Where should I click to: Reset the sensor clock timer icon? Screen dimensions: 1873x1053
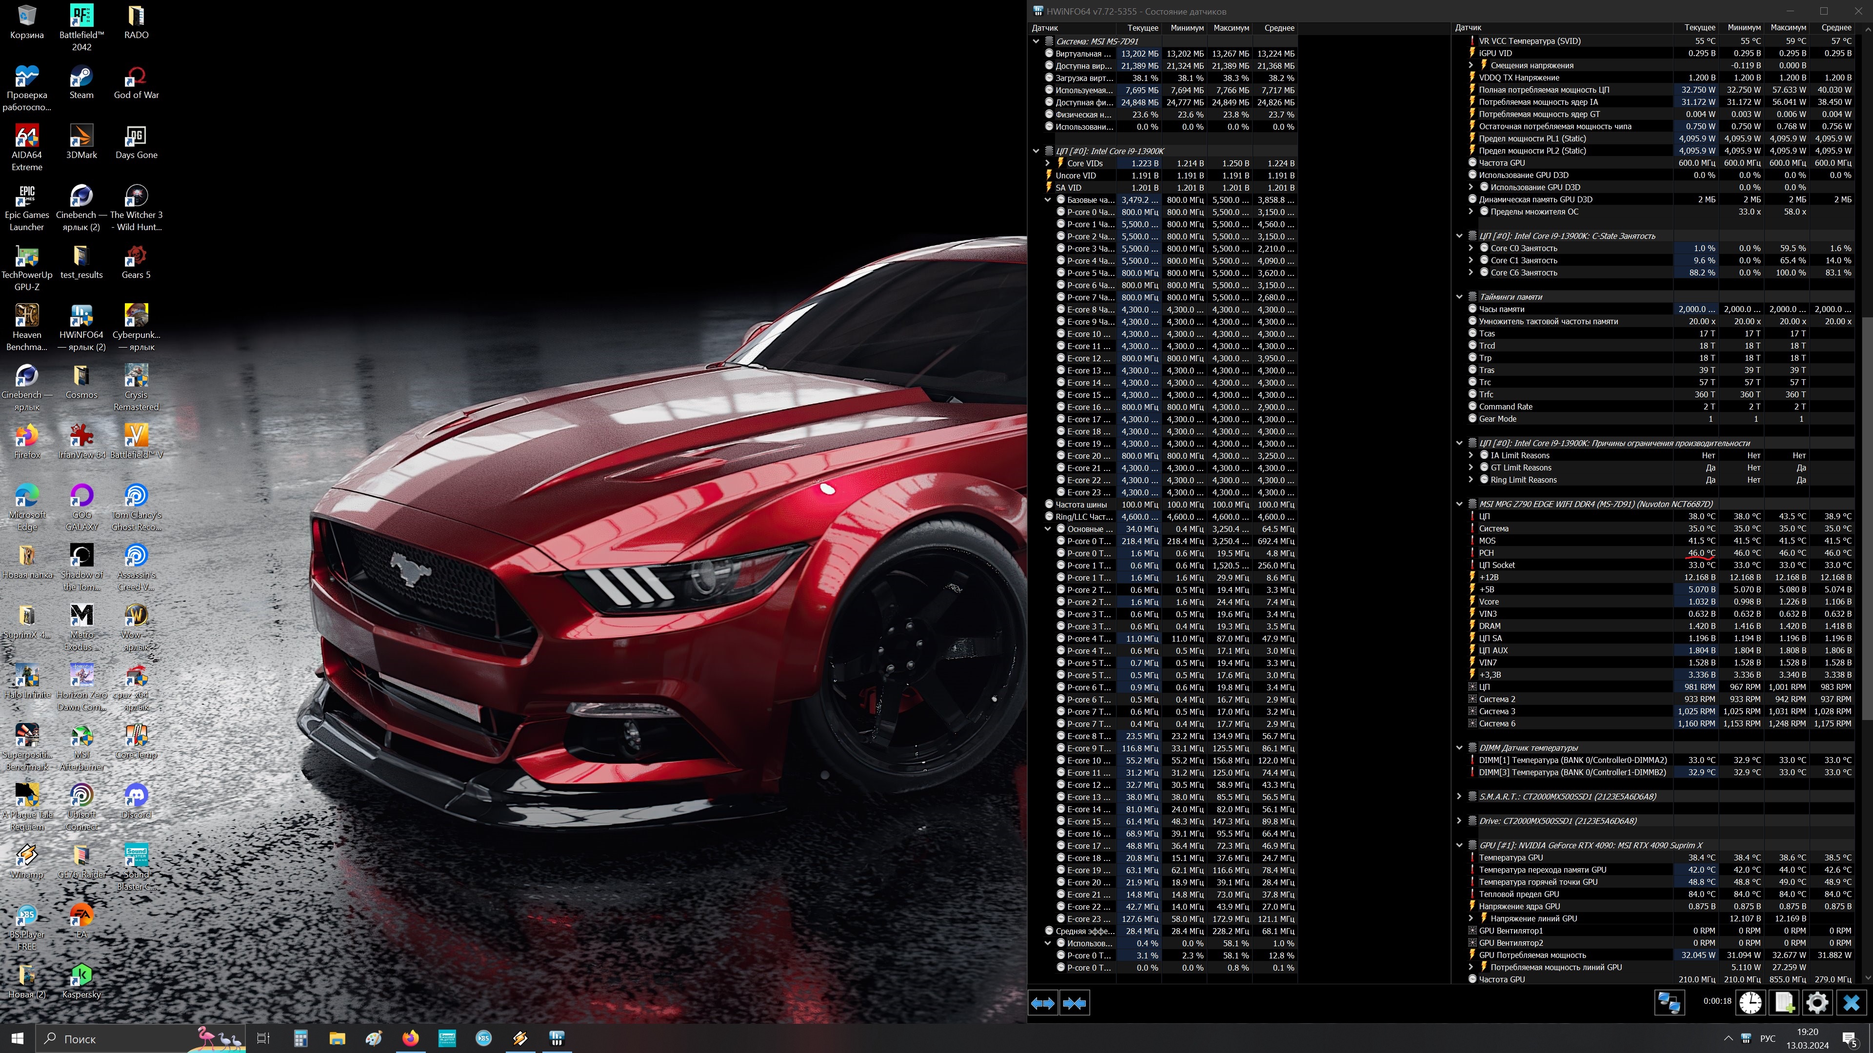pos(1750,1003)
